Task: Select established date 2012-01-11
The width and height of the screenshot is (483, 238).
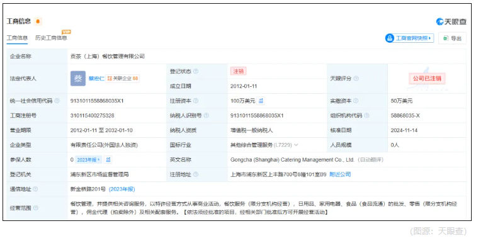Action: pos(244,86)
